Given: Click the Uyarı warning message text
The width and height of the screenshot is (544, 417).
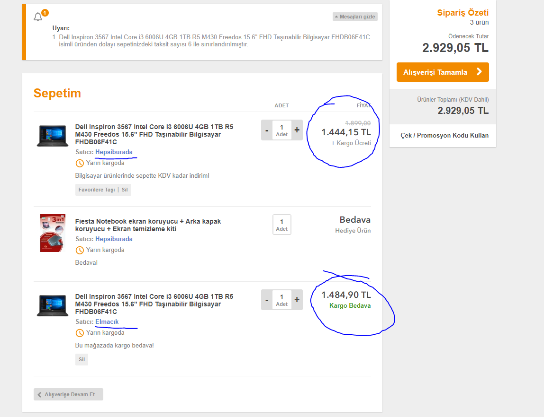Looking at the screenshot, I should [214, 41].
